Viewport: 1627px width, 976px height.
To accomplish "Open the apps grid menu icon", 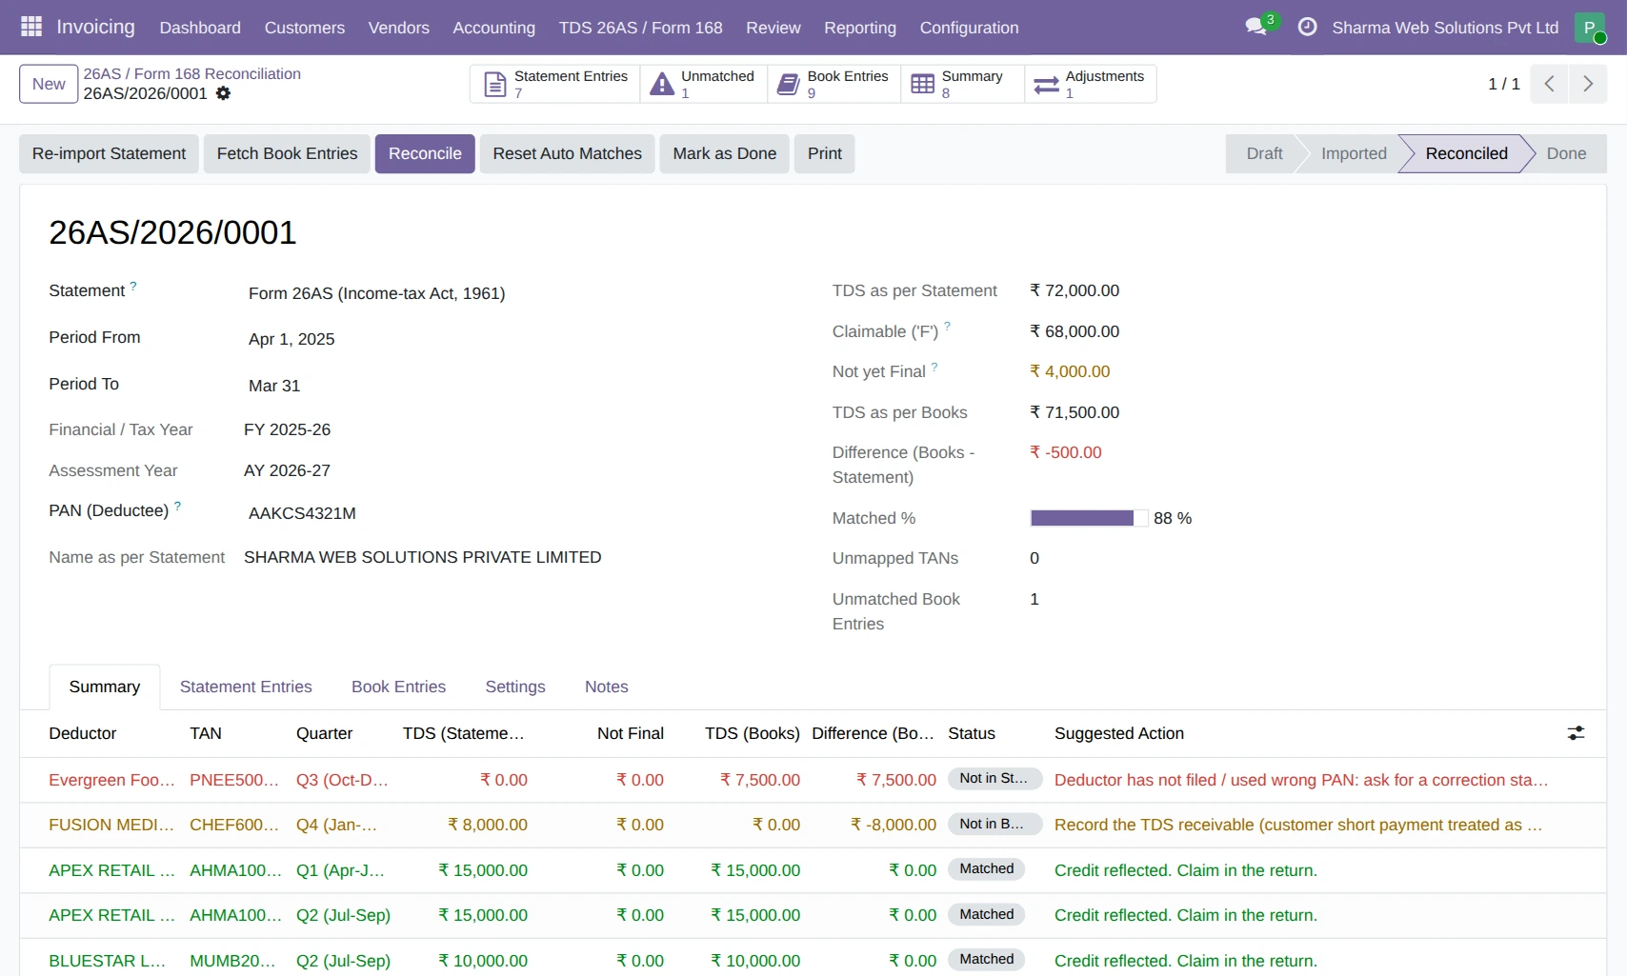I will point(31,27).
